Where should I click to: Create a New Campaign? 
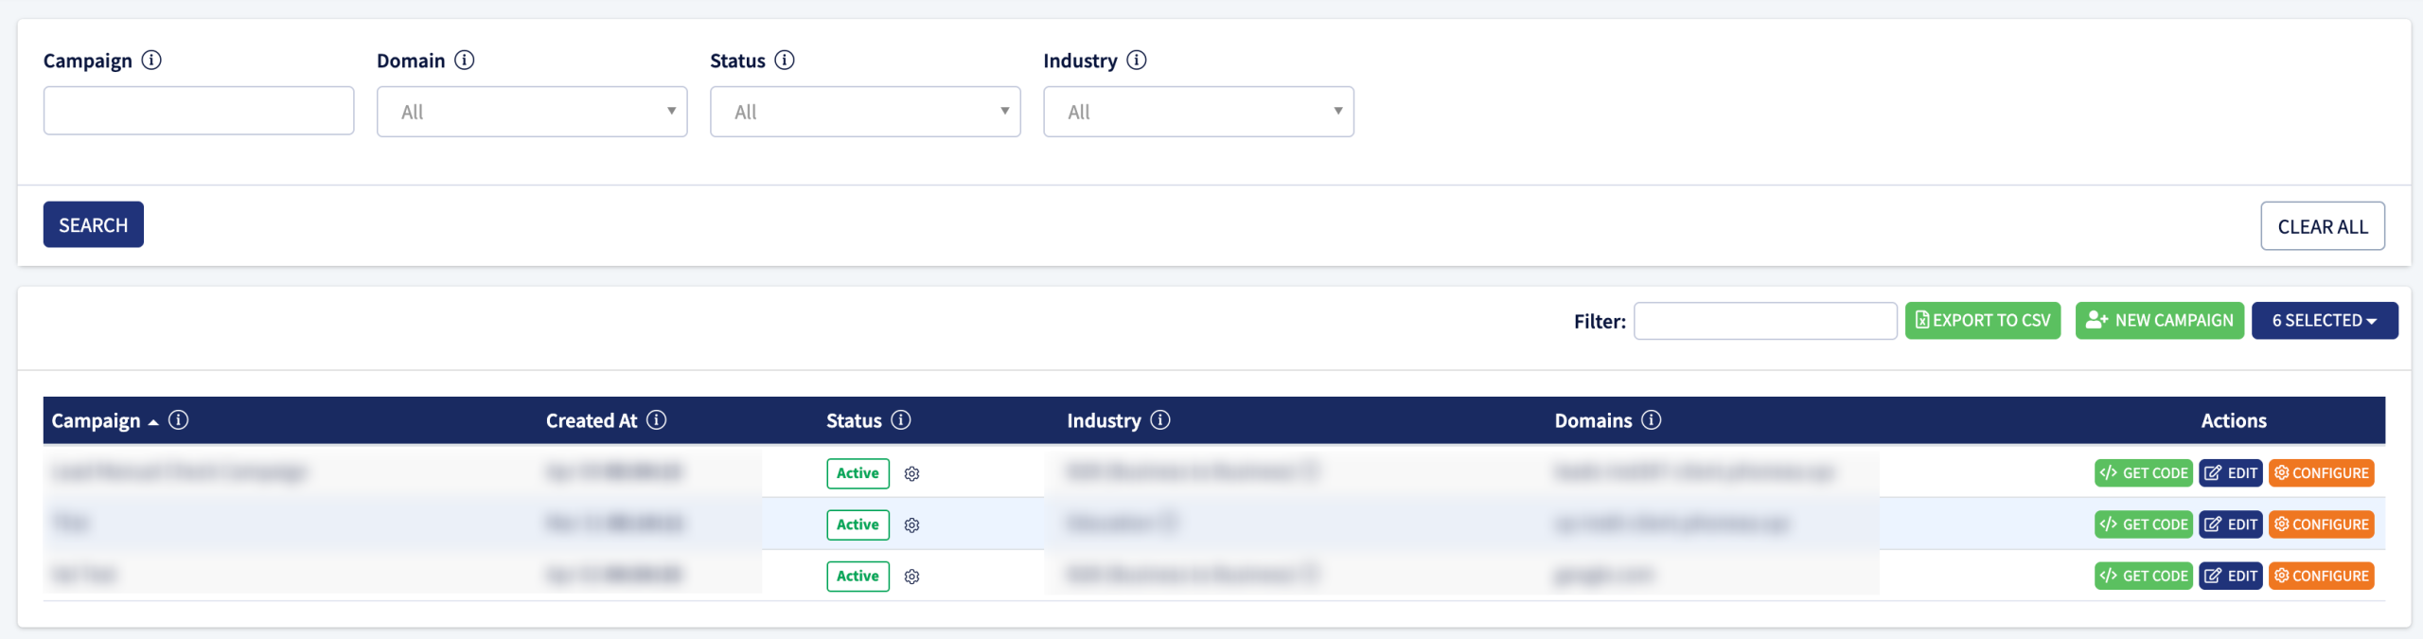[x=2160, y=321]
